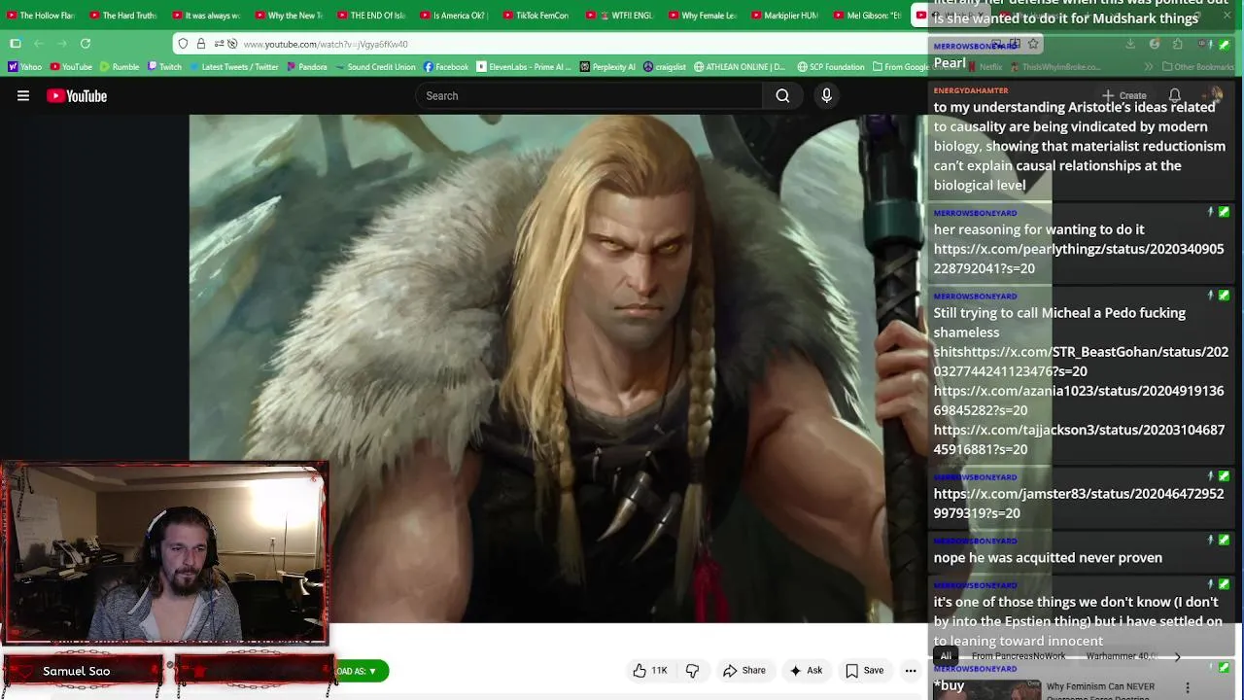This screenshot has width=1244, height=700.
Task: Switch to 'Mel Gibson' tab
Action: coord(867,16)
